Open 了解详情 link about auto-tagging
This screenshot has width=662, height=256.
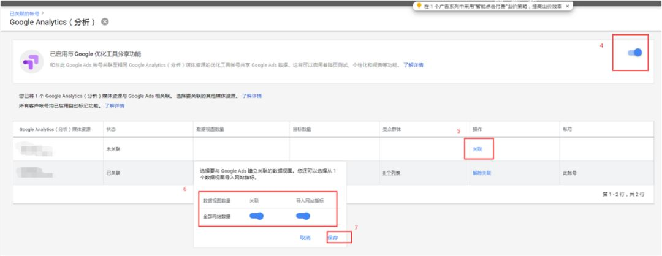(x=115, y=106)
